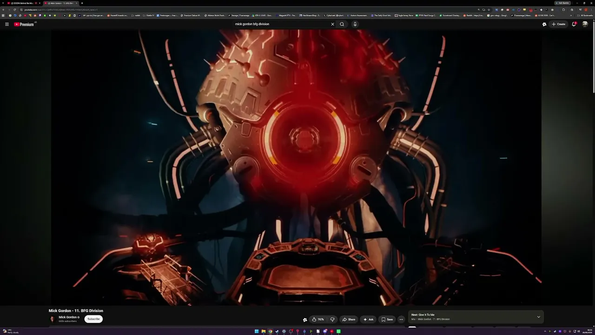
Task: Bookmark this page with the star
Action: [x=488, y=9]
